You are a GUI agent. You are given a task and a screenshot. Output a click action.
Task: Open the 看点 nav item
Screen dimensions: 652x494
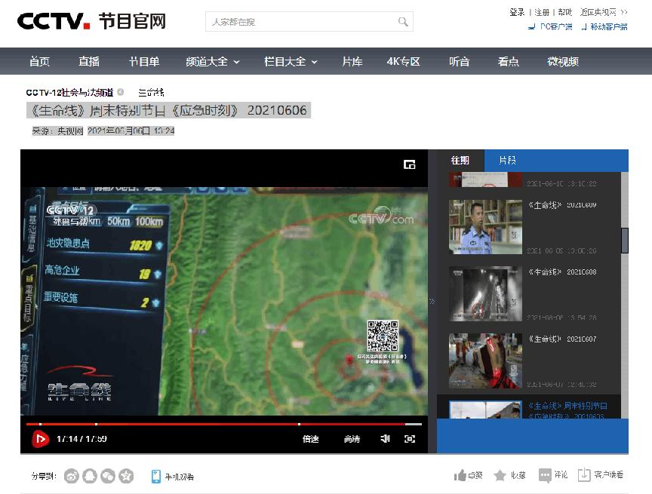click(x=508, y=62)
